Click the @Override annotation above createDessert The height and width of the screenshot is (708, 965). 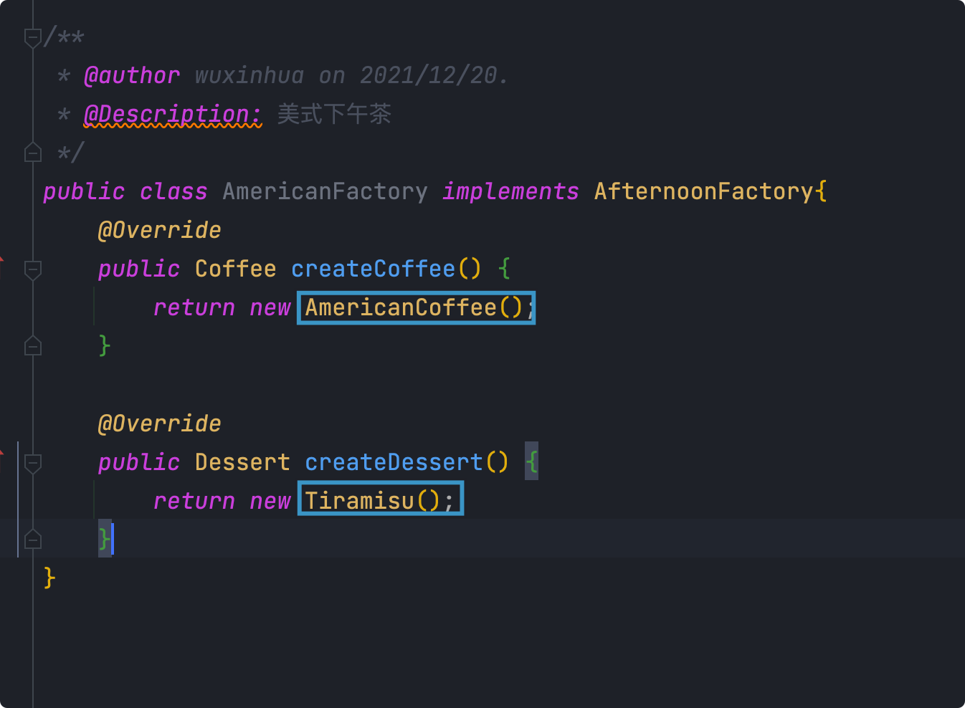pyautogui.click(x=159, y=424)
